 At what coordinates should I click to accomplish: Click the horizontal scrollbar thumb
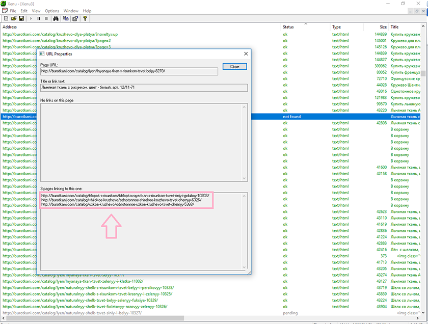pyautogui.click(x=95, y=318)
